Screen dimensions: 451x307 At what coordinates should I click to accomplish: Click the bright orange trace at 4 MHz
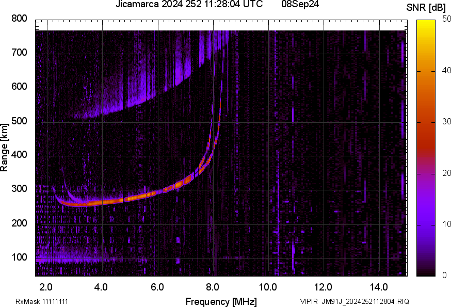pyautogui.click(x=102, y=202)
